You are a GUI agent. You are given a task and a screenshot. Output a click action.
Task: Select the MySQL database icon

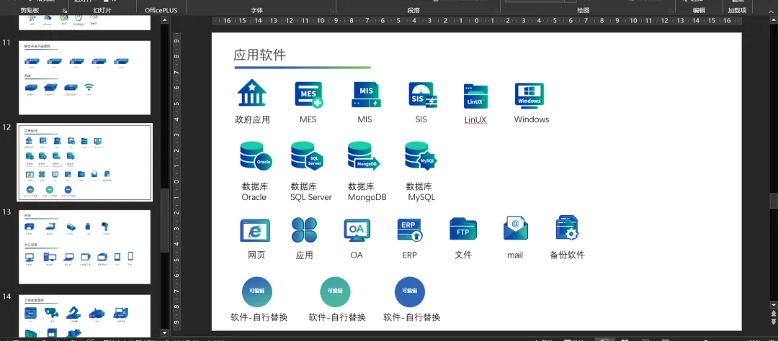tap(420, 155)
